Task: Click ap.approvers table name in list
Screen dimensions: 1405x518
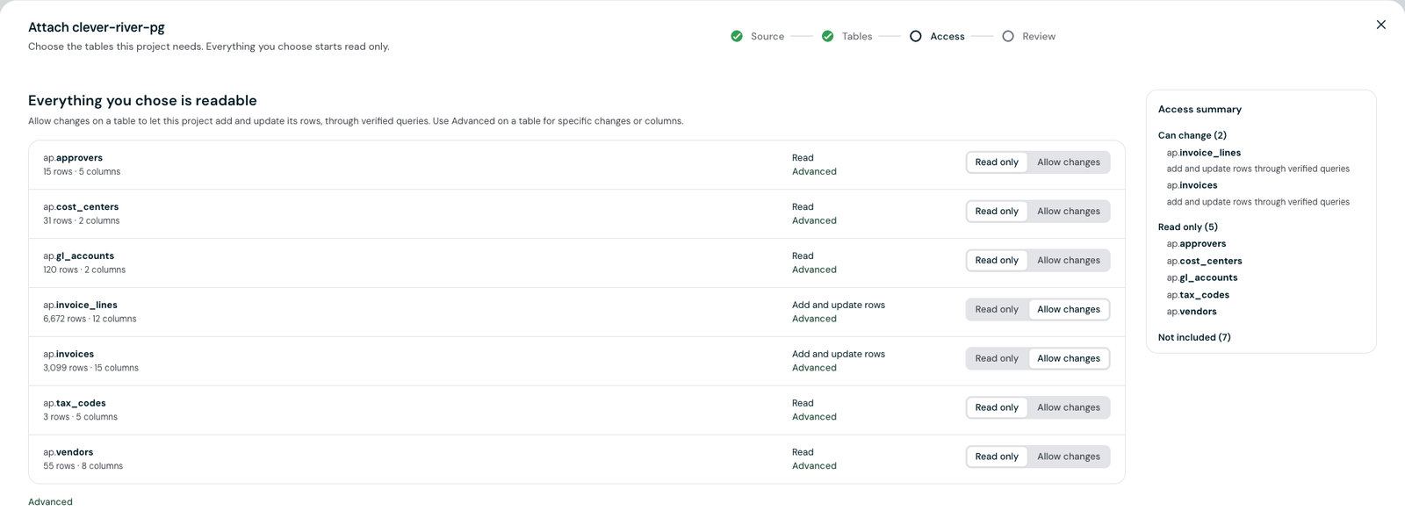Action: click(73, 158)
